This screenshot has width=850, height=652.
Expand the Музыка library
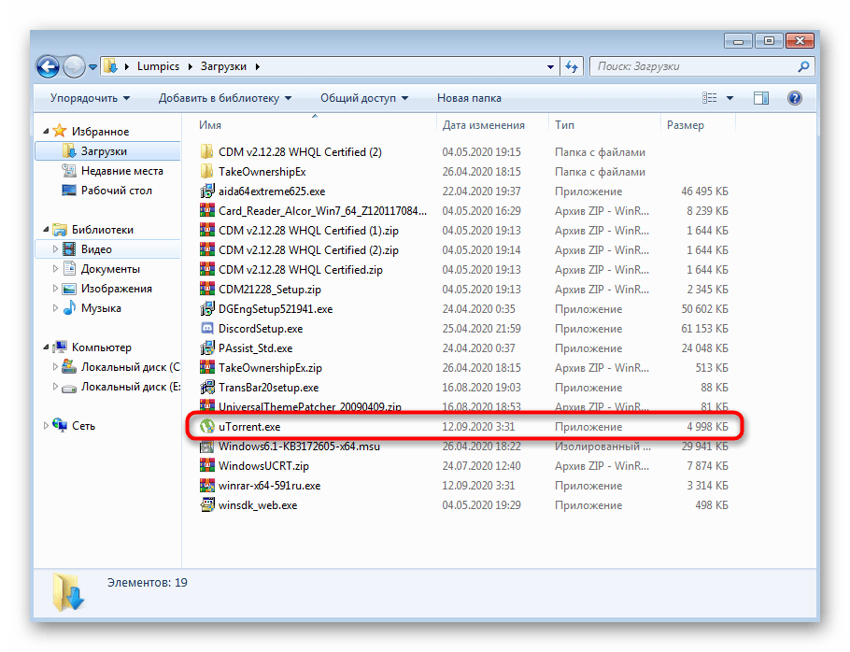tap(55, 308)
